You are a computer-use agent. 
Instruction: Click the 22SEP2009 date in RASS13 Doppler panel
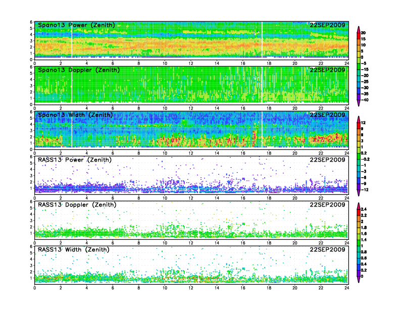click(327, 204)
